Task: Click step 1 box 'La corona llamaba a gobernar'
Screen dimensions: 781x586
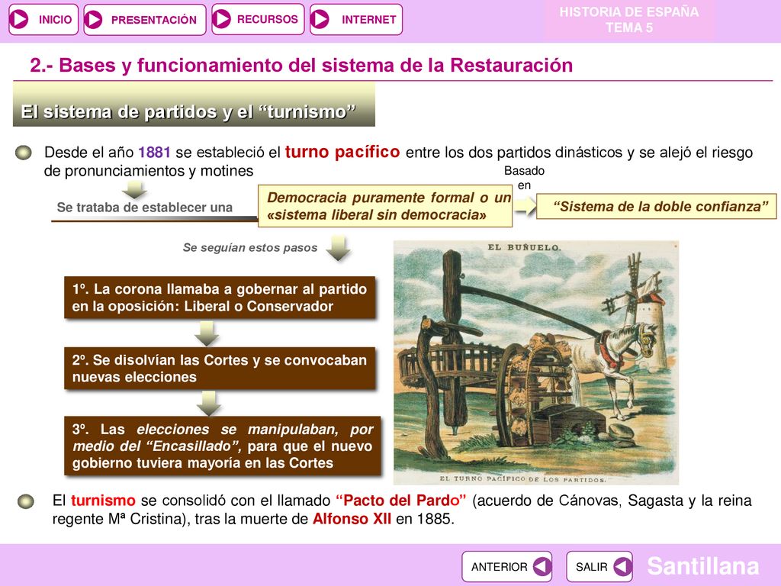Action: point(220,298)
